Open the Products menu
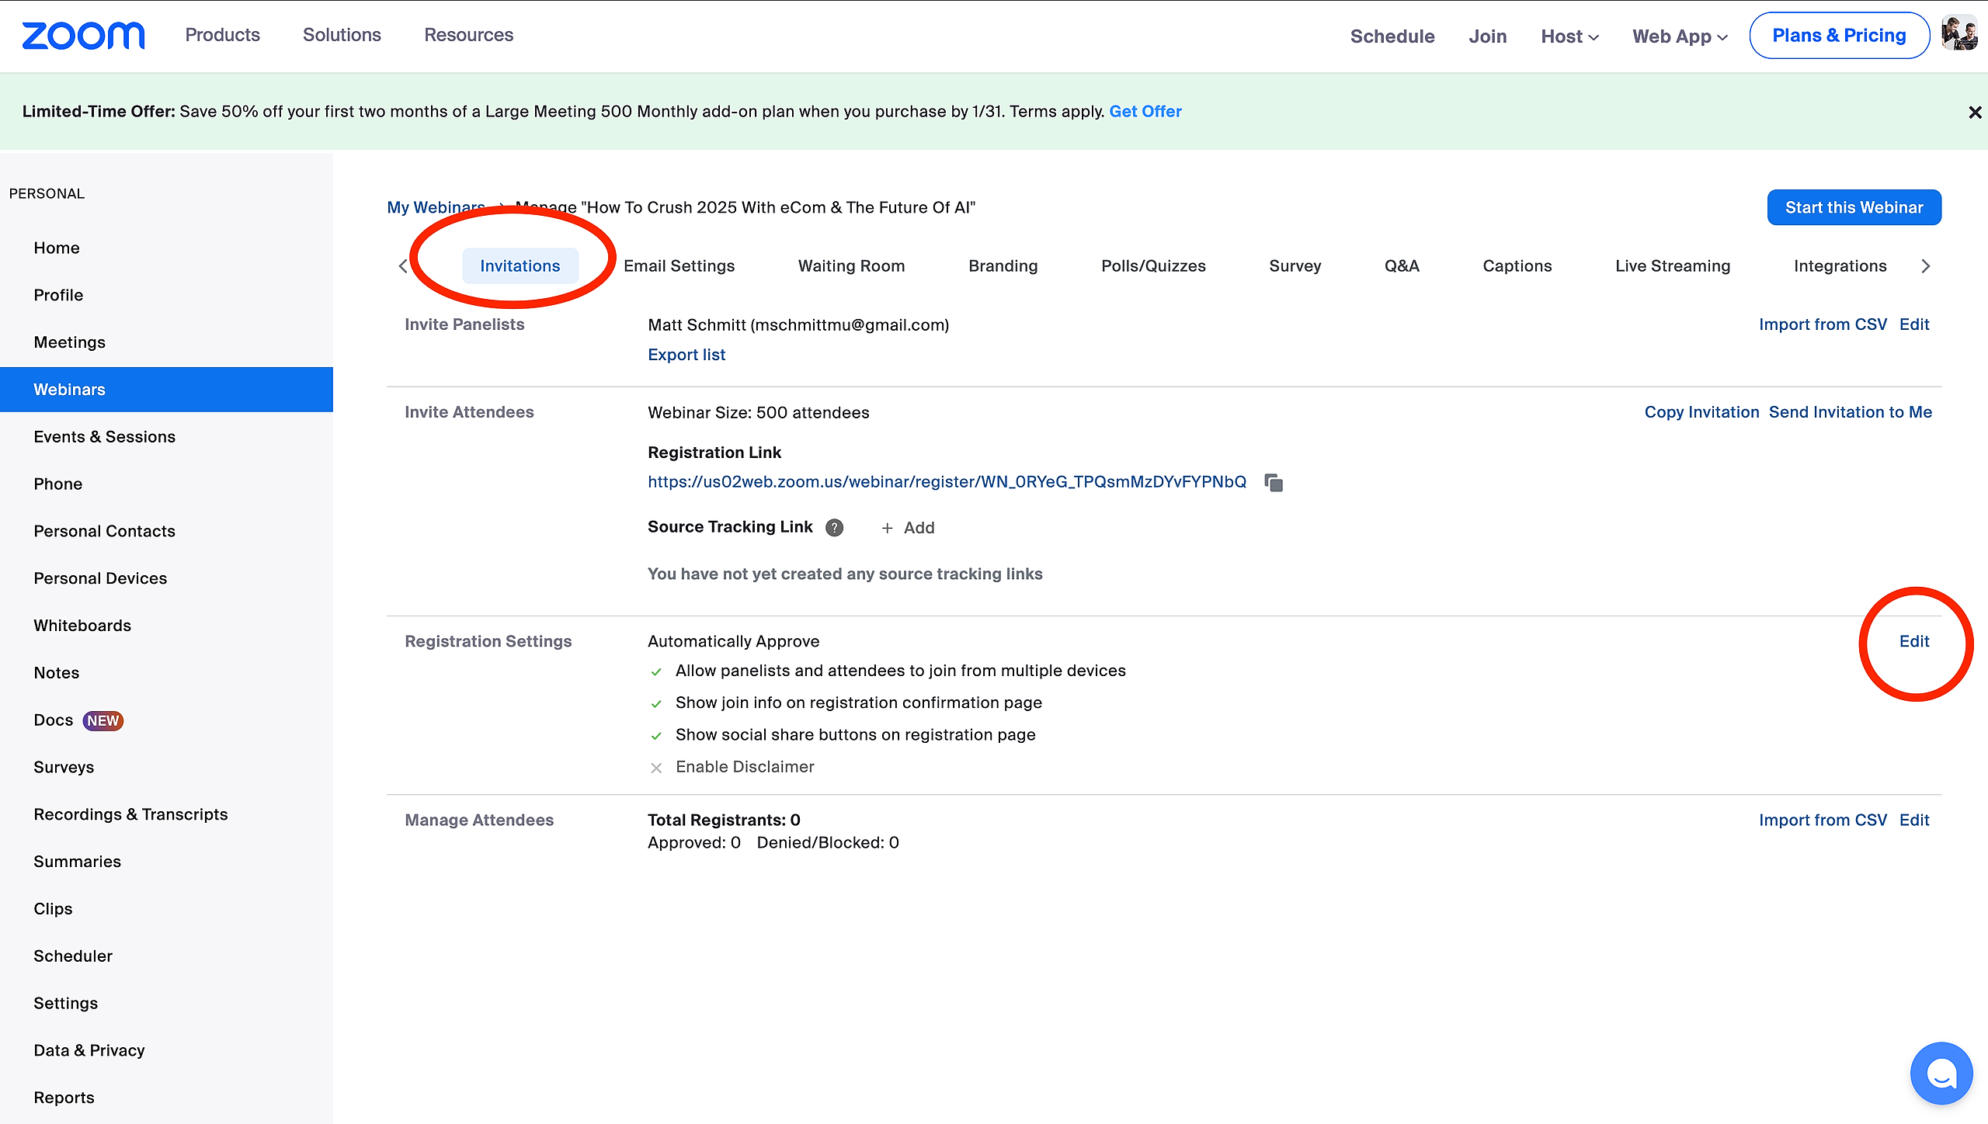 222,35
